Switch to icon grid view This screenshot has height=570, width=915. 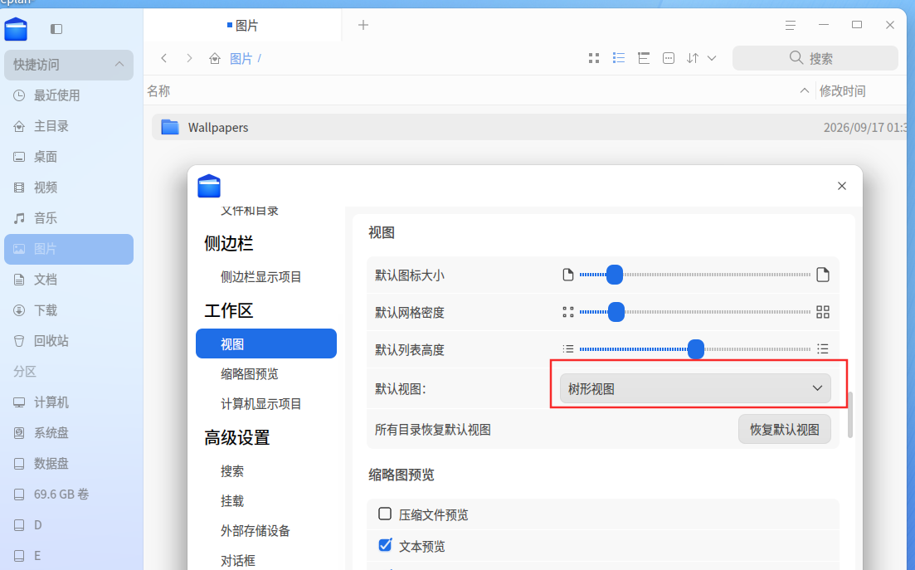(594, 58)
